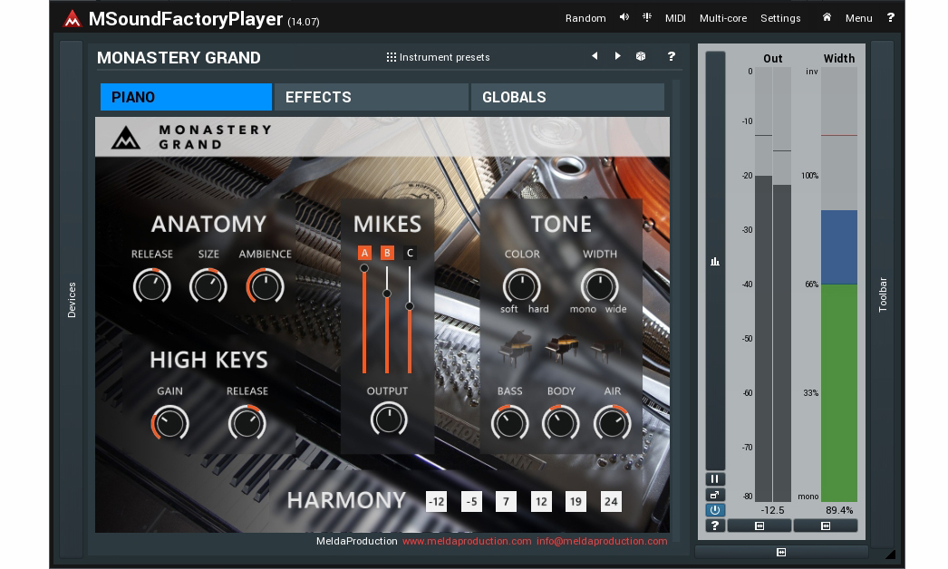Select the third piano tone icon
The width and height of the screenshot is (948, 569).
606,348
